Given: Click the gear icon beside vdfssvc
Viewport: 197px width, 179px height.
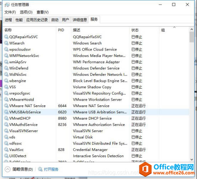Looking at the screenshot, I should 6,143.
